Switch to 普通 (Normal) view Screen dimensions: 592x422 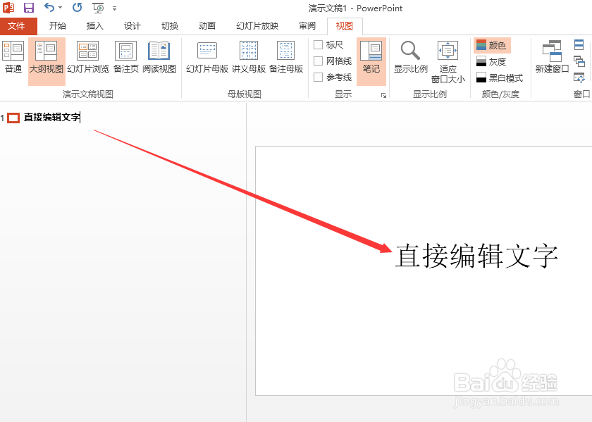click(13, 57)
